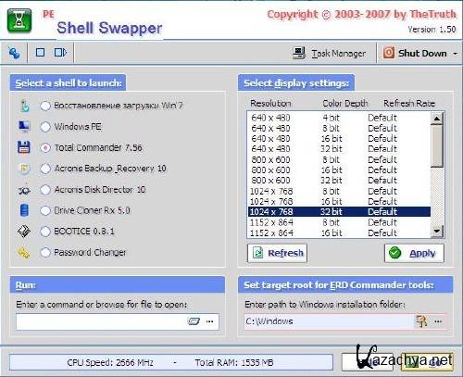This screenshot has width=463, height=377.
Task: Click the Resolution column header
Action: click(270, 103)
